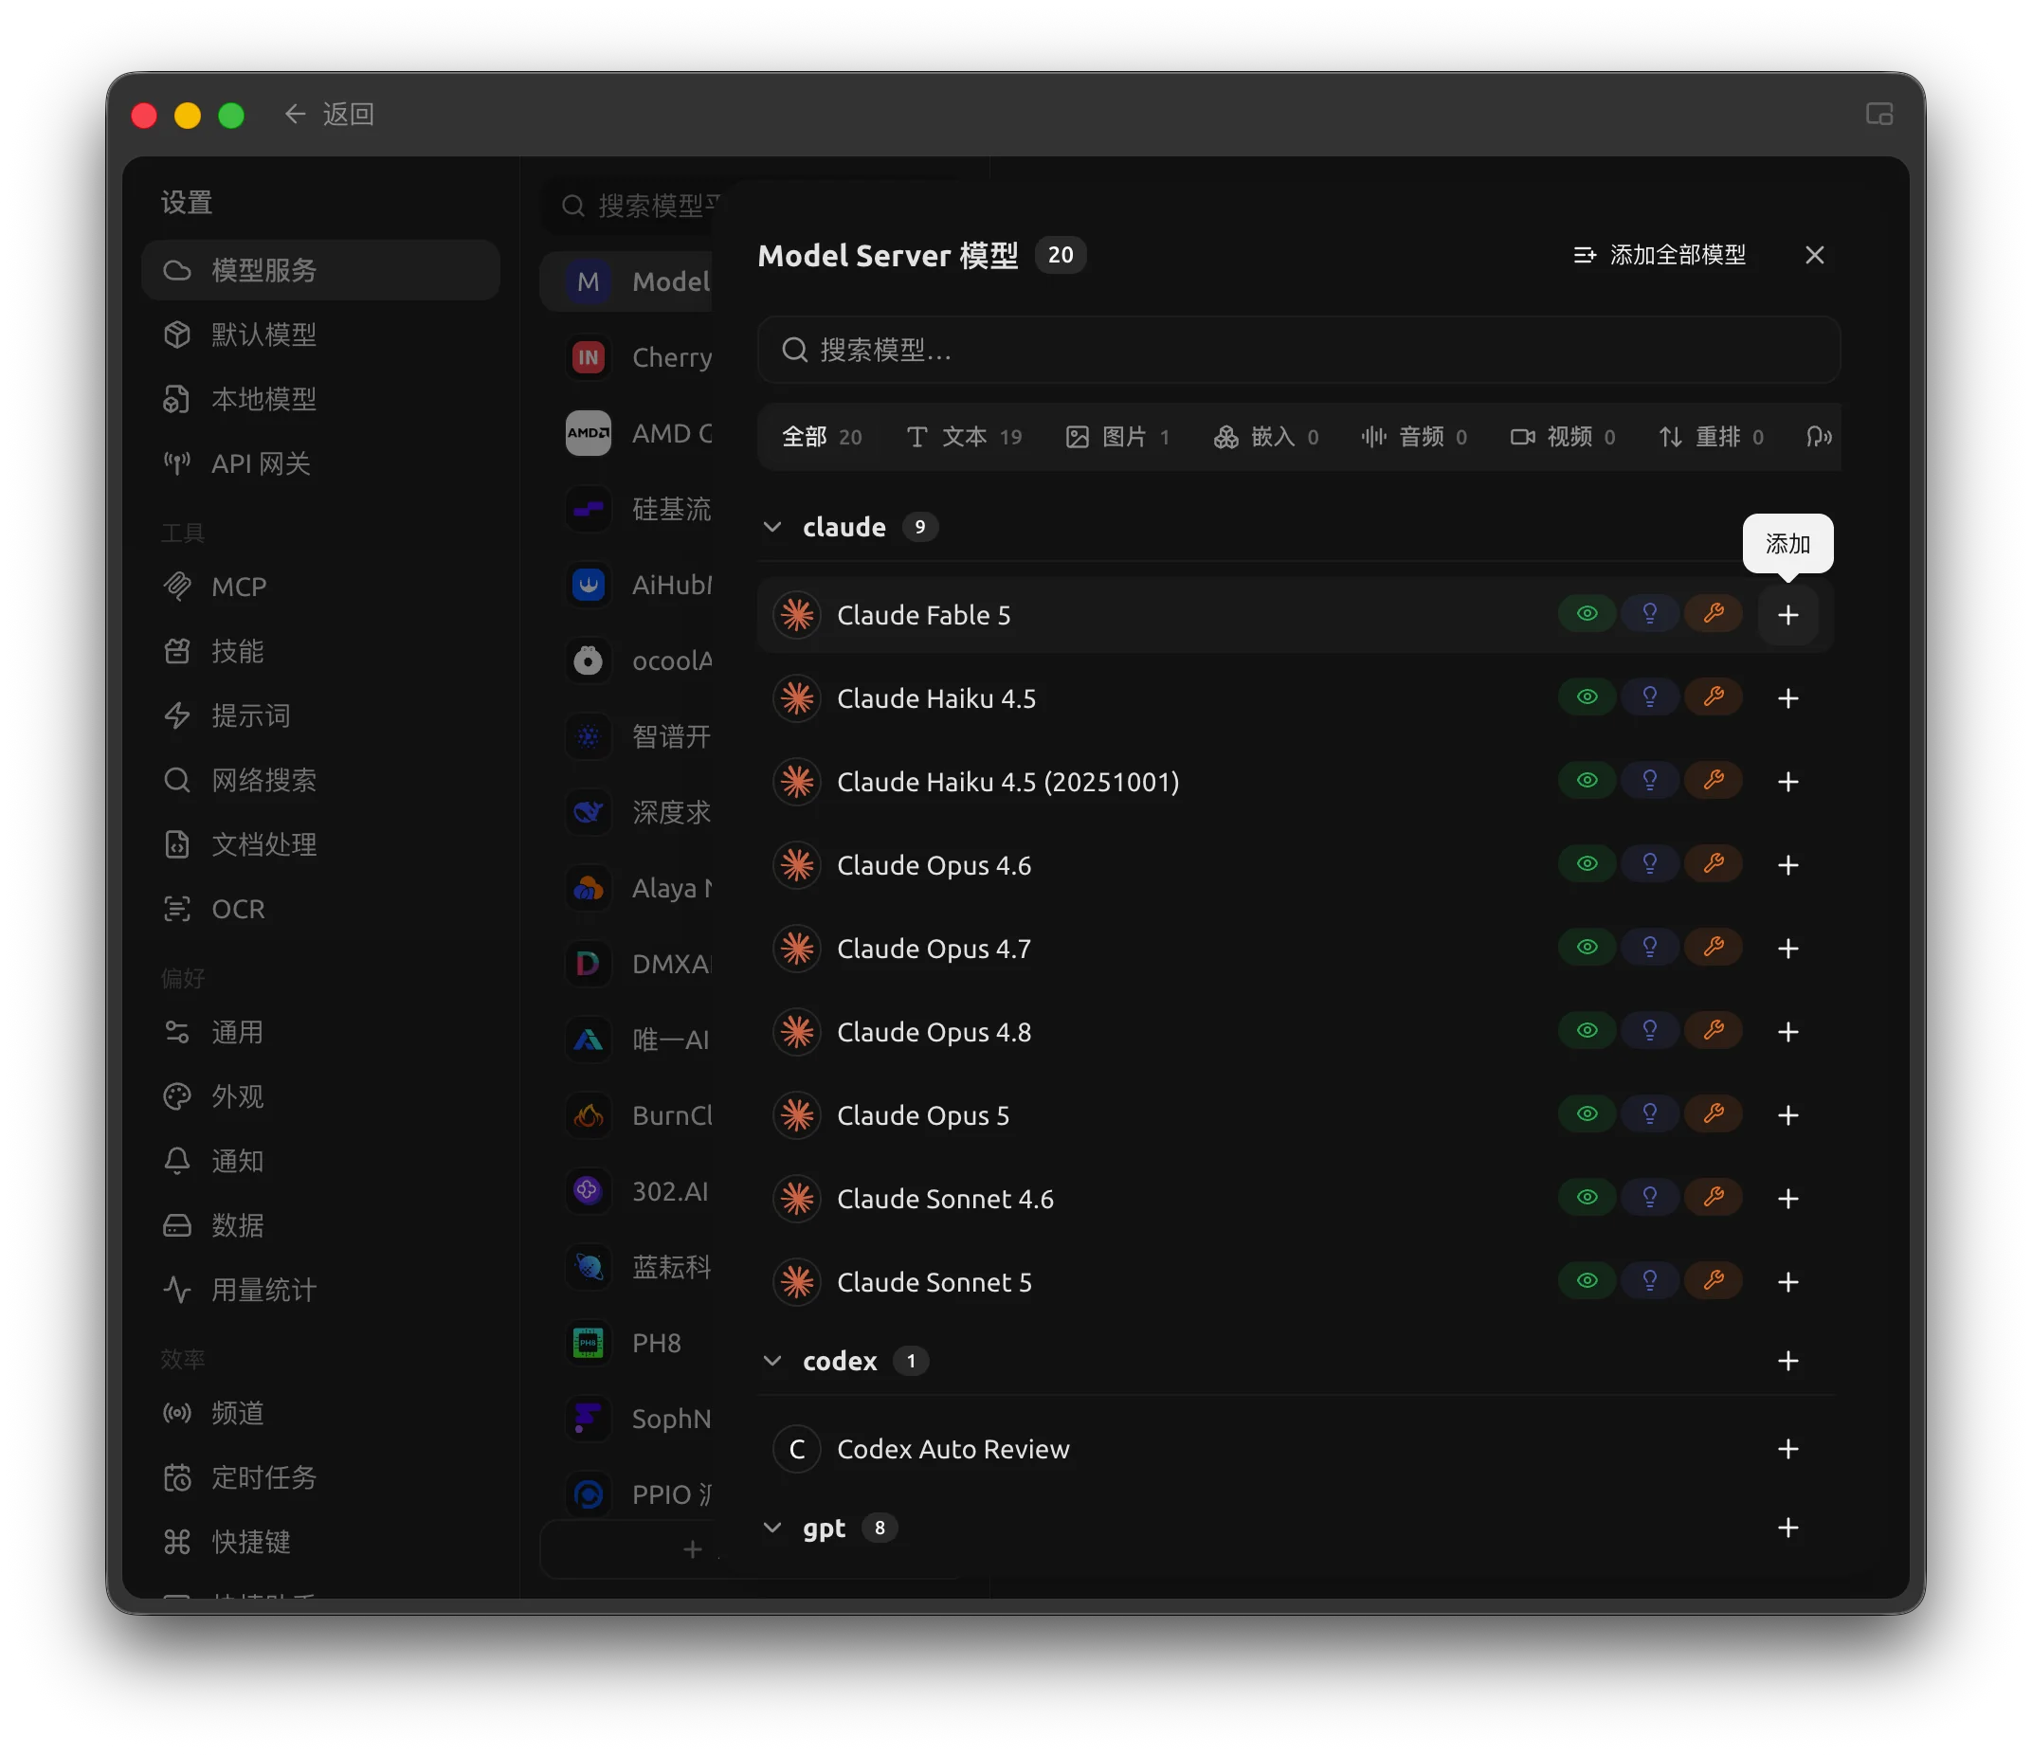Click the tool wrench badge on Claude Opus 4.8
This screenshot has width=2032, height=1755.
[x=1714, y=1030]
